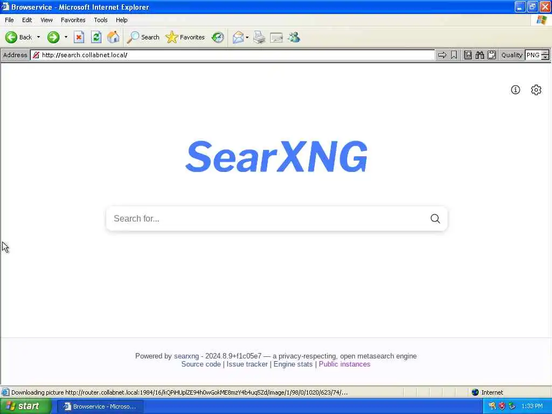
Task: Click the IE icon in title bar
Action: click(x=5, y=6)
